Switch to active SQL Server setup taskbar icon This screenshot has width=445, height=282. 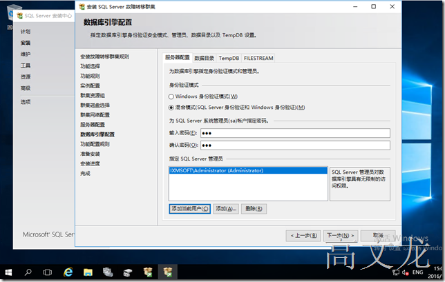click(168, 272)
